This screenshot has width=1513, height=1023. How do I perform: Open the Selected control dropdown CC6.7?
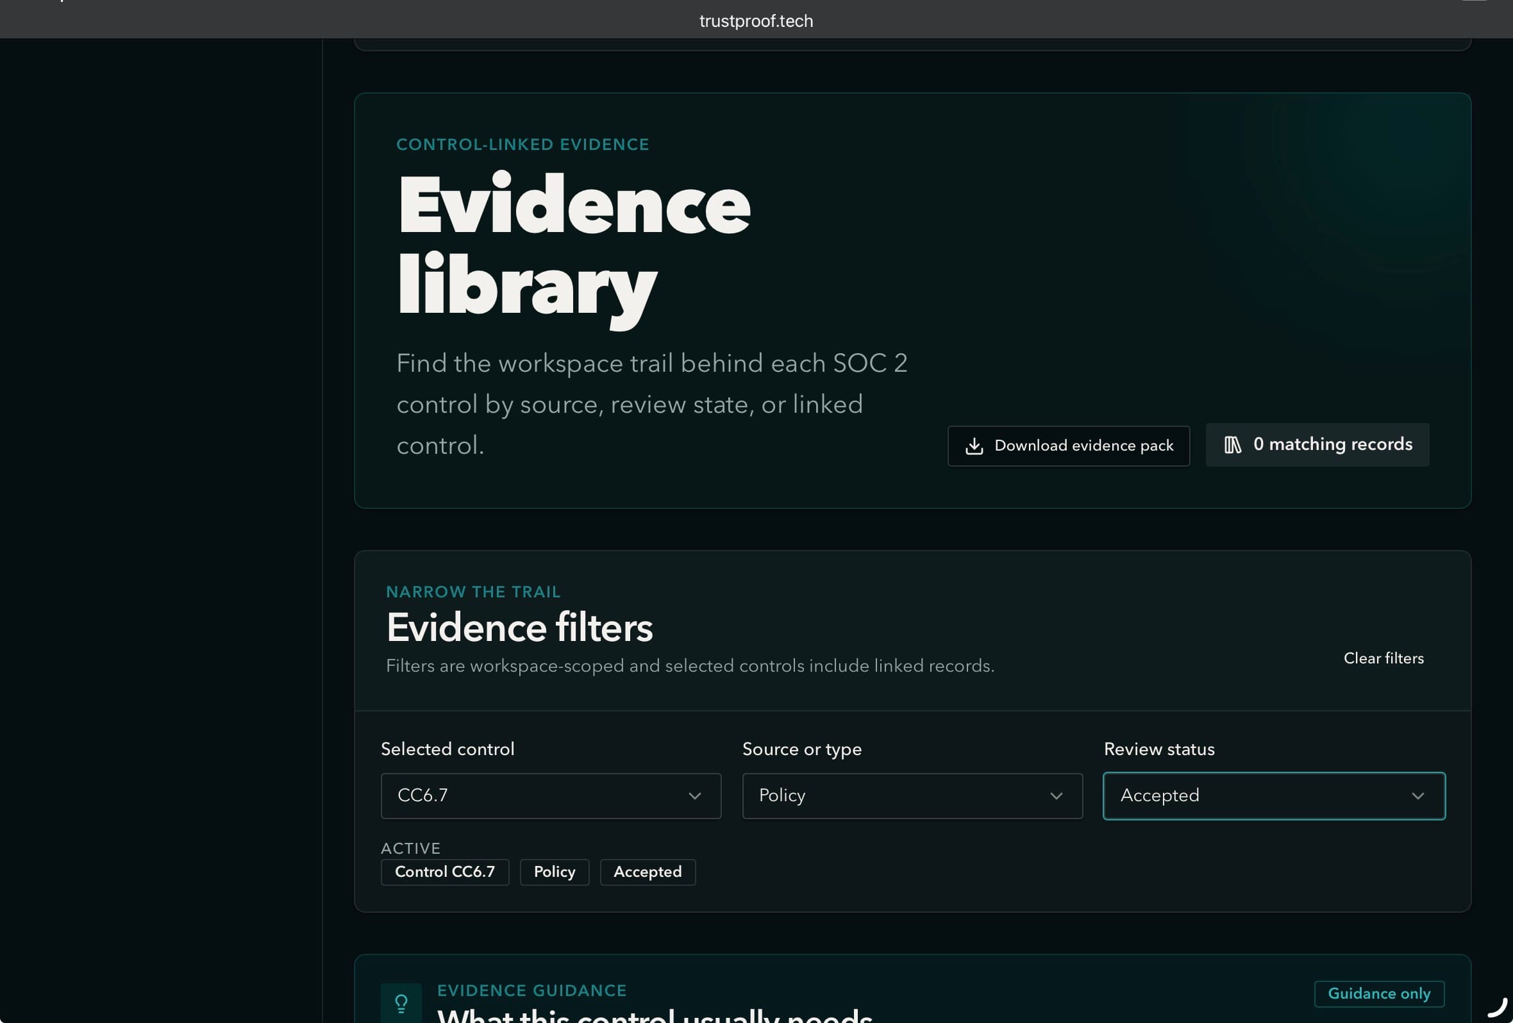click(x=551, y=795)
